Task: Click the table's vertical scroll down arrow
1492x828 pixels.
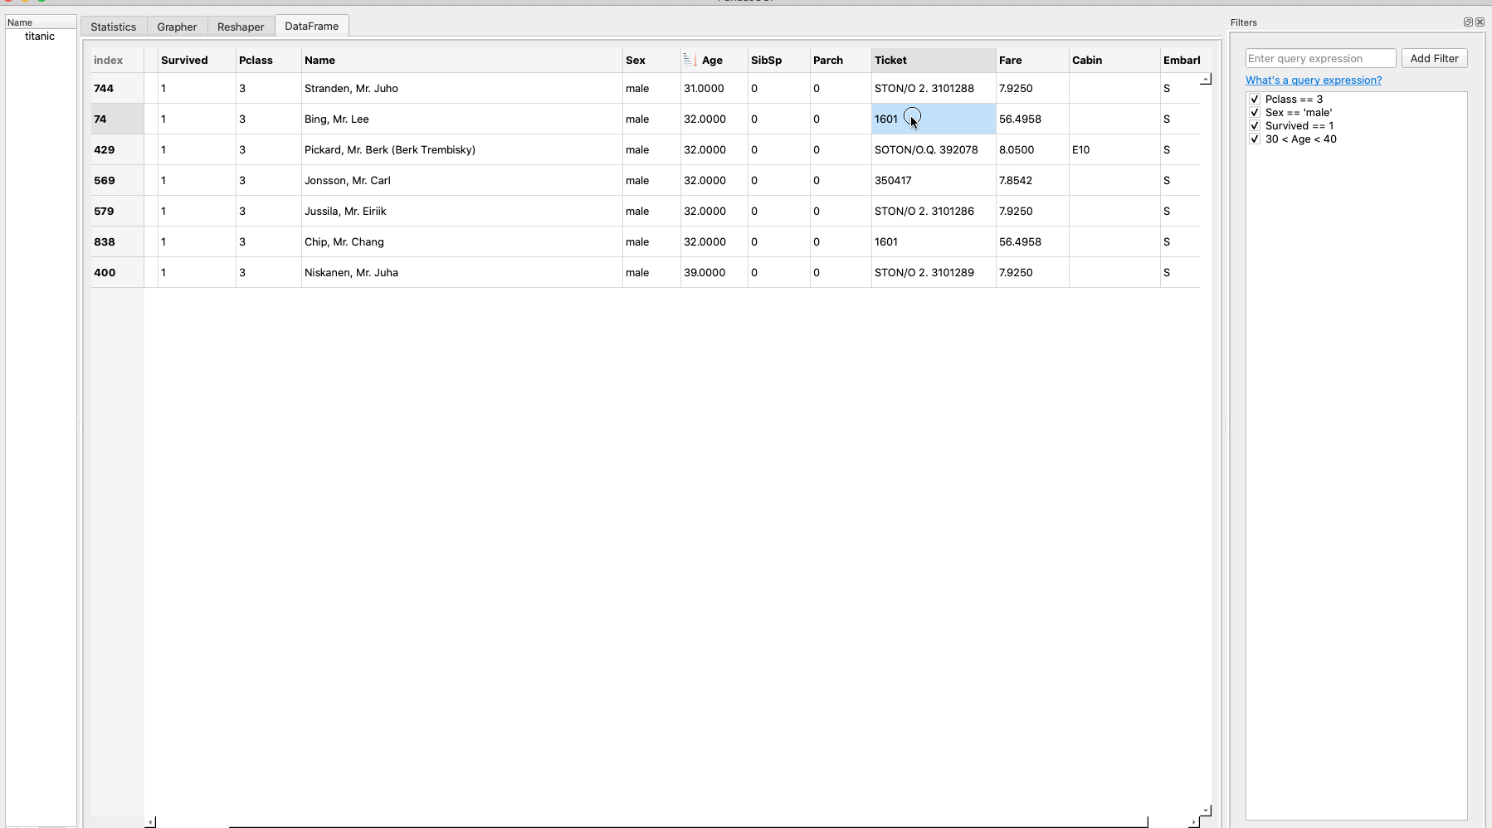Action: (1206, 810)
